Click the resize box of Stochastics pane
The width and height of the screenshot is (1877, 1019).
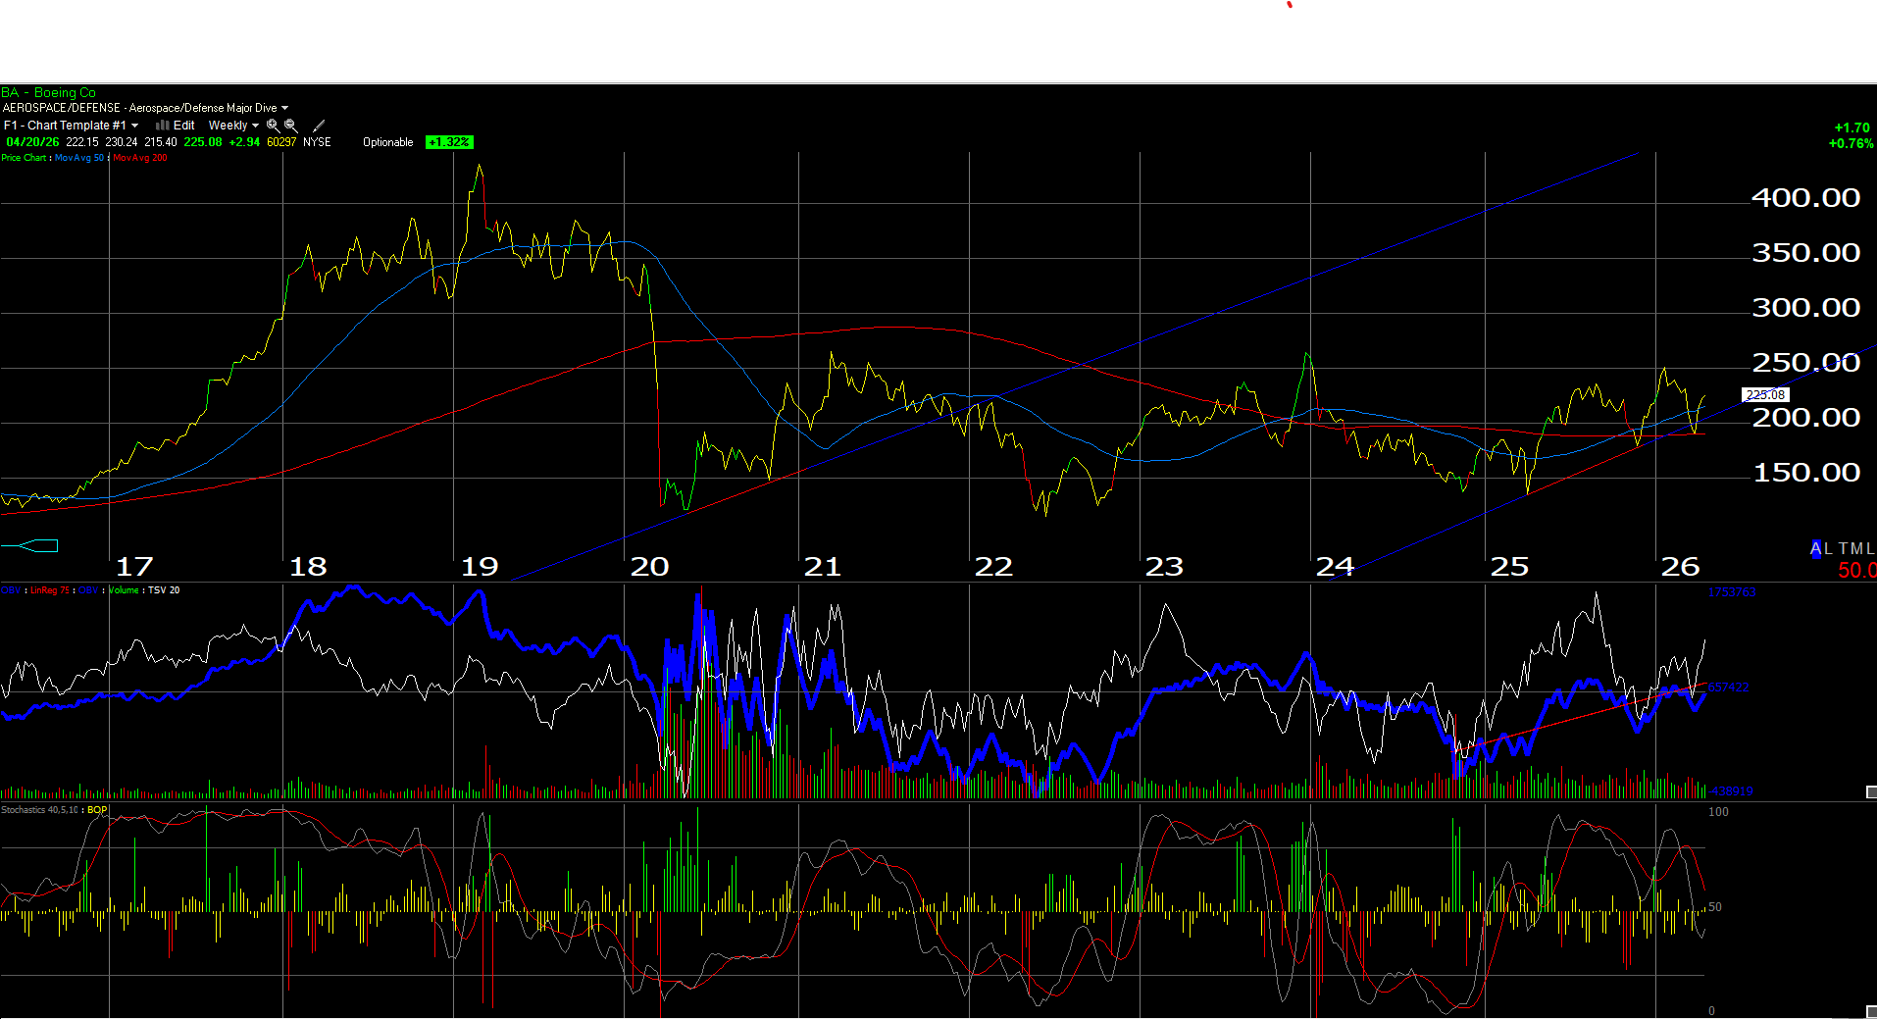click(x=1870, y=1011)
